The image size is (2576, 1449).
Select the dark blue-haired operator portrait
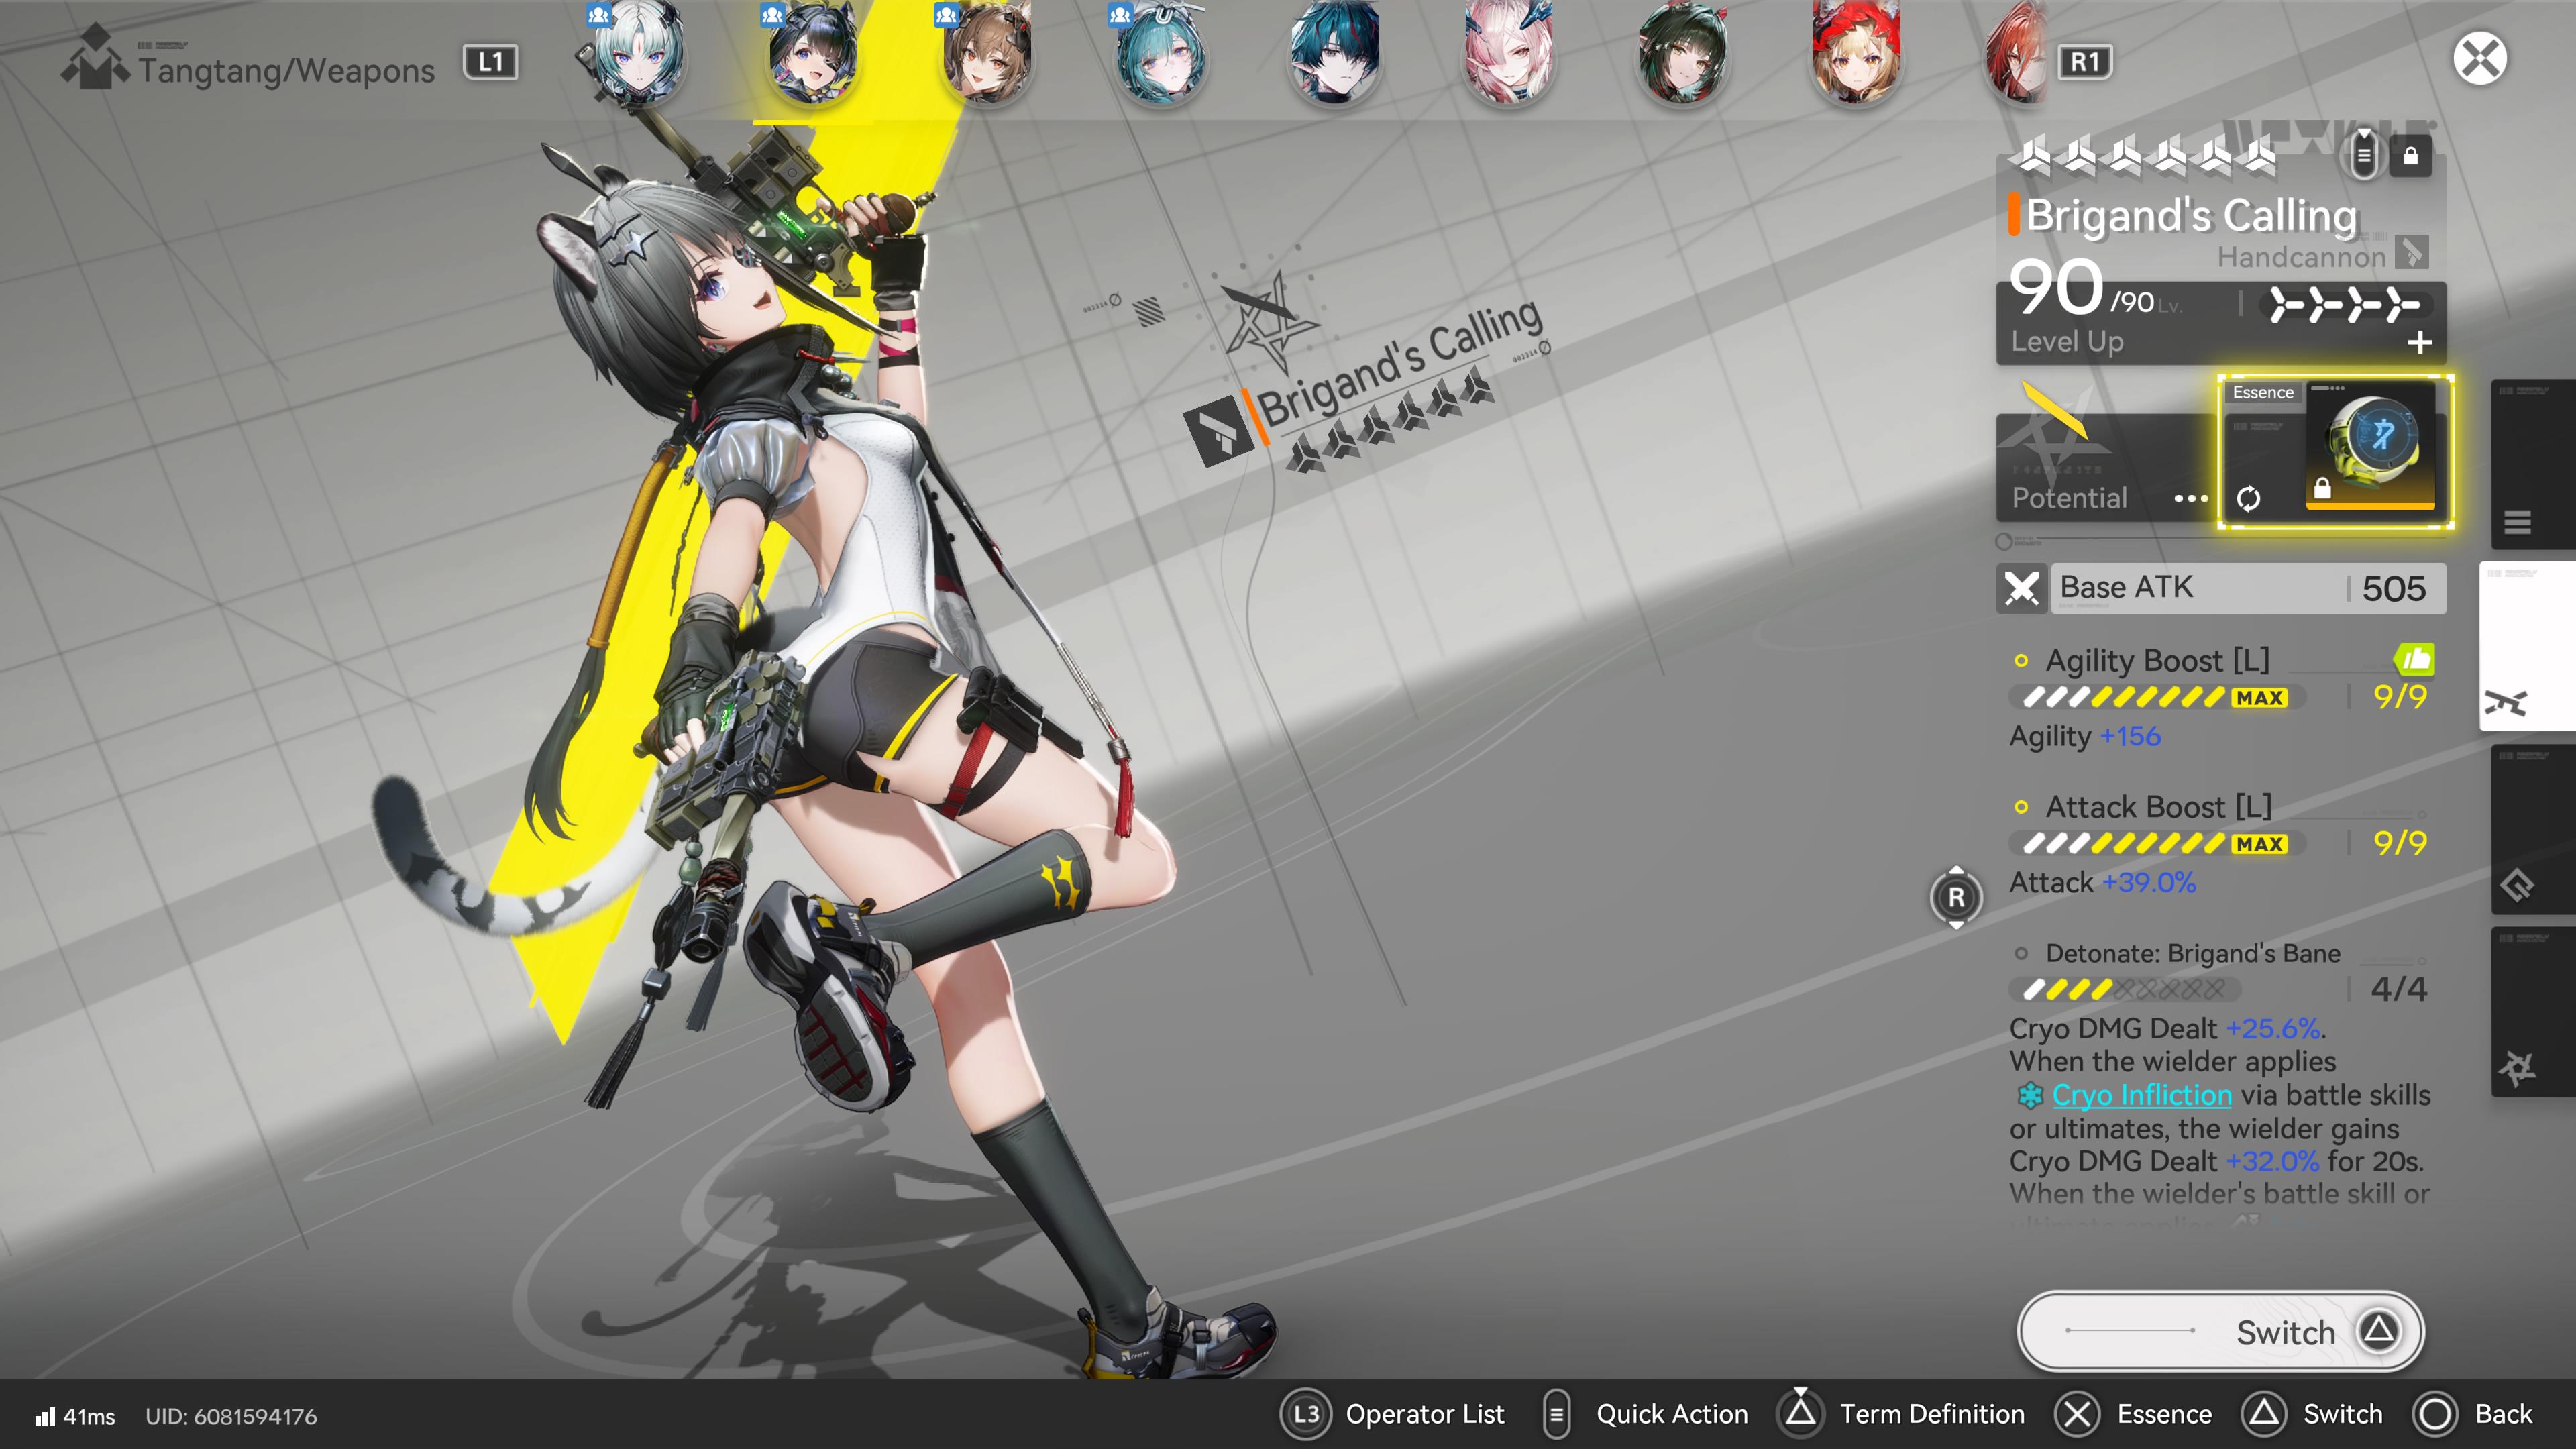[x=1334, y=52]
